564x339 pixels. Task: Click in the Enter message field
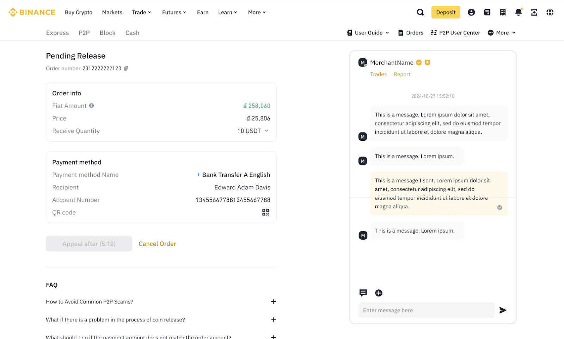[x=427, y=310]
